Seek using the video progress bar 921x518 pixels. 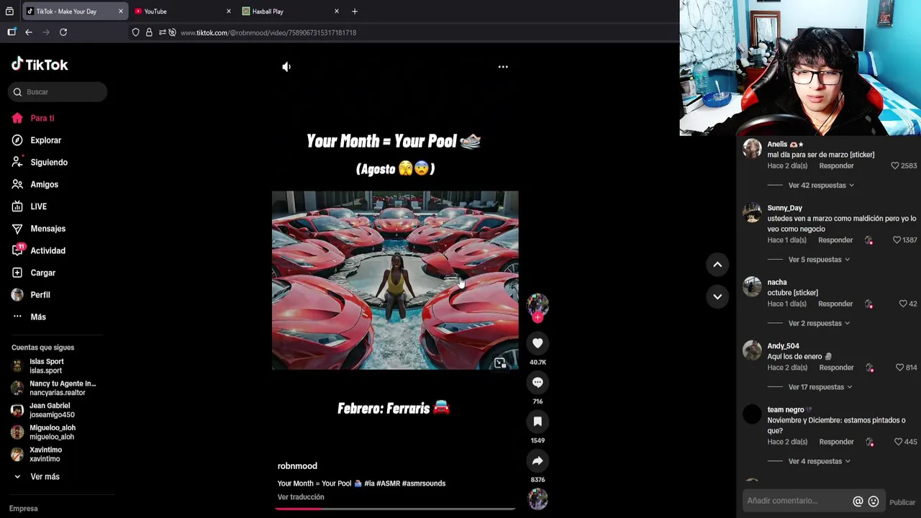click(395, 509)
